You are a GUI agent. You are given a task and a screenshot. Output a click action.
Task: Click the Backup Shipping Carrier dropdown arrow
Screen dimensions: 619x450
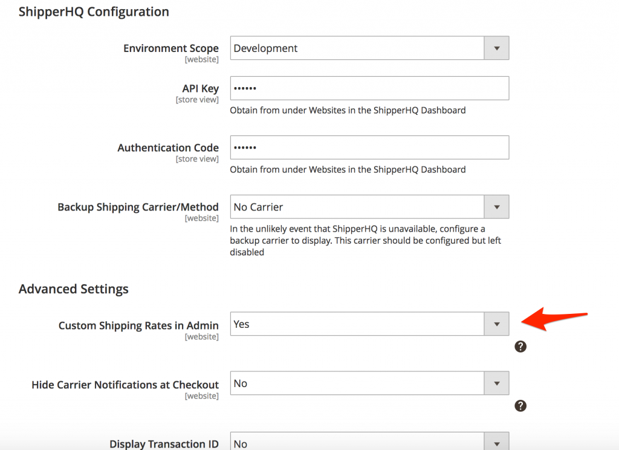(496, 207)
